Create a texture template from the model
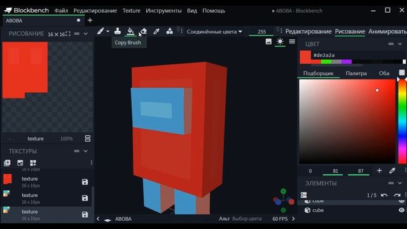The height and width of the screenshot is (229, 407). (33, 163)
